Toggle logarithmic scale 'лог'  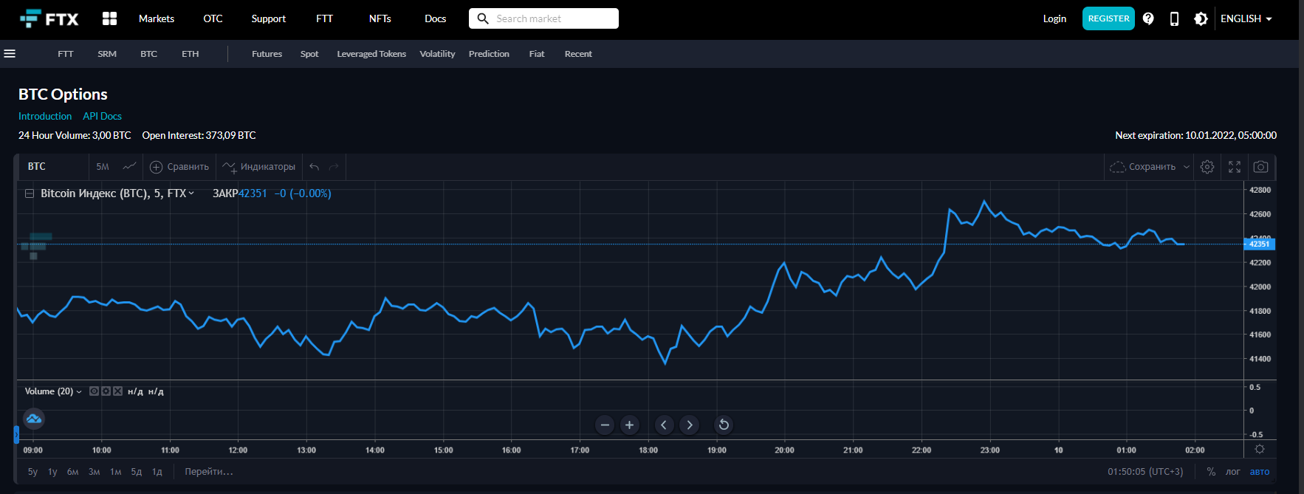[x=1233, y=472]
